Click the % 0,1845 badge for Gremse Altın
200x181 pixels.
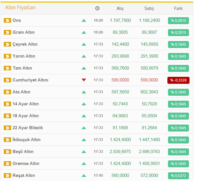coord(178,164)
